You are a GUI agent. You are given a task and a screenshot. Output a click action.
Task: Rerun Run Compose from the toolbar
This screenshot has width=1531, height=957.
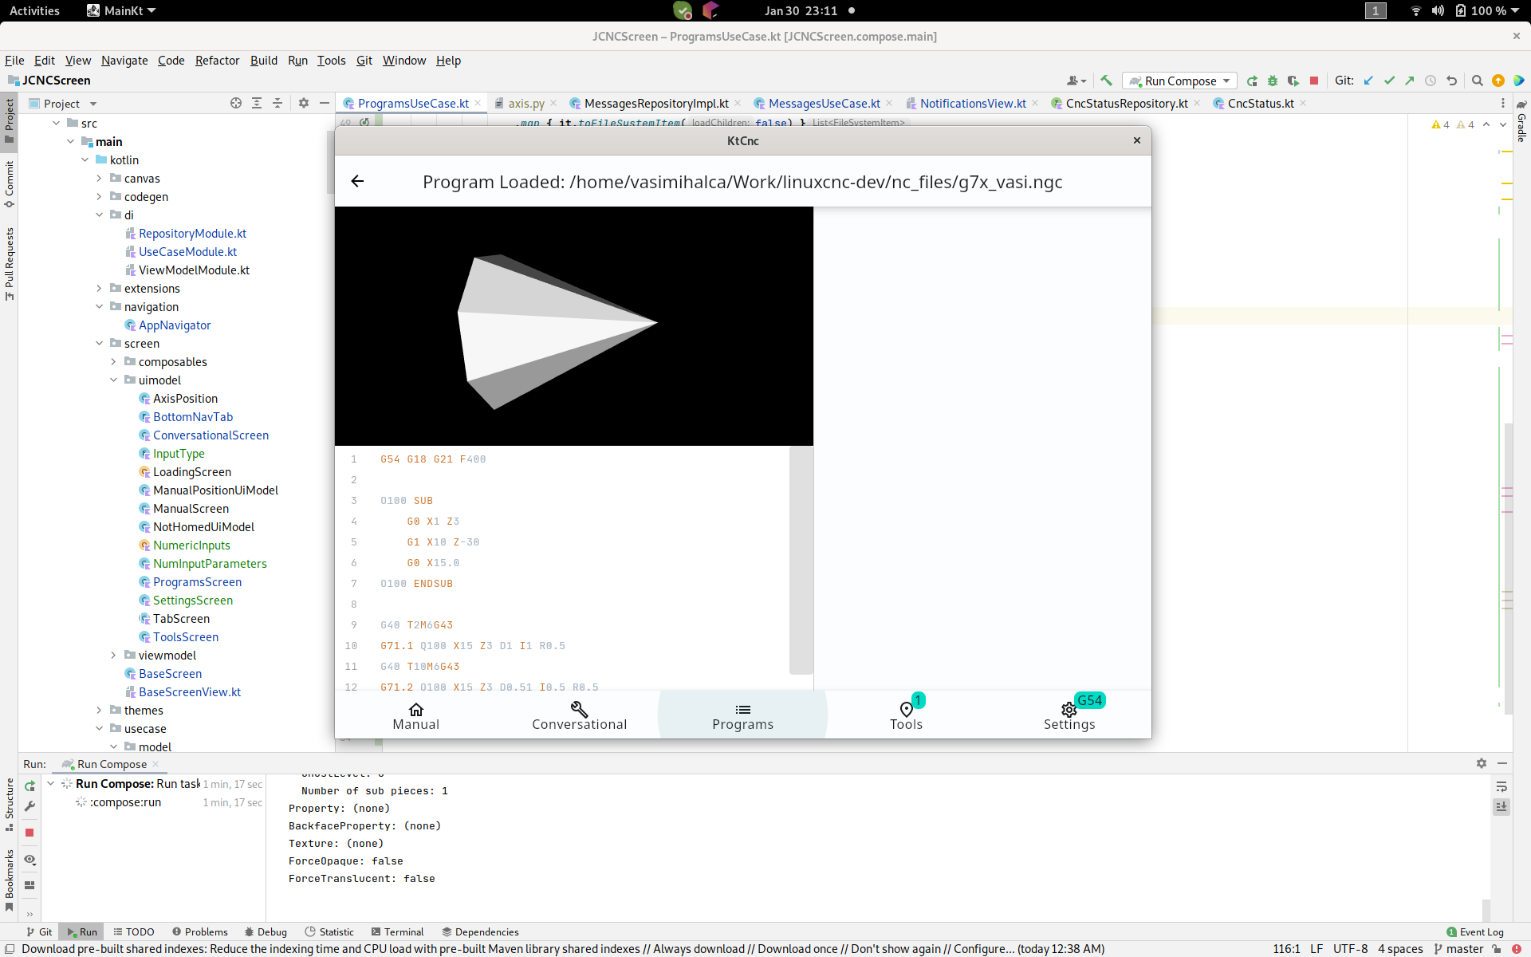[x=1252, y=81]
